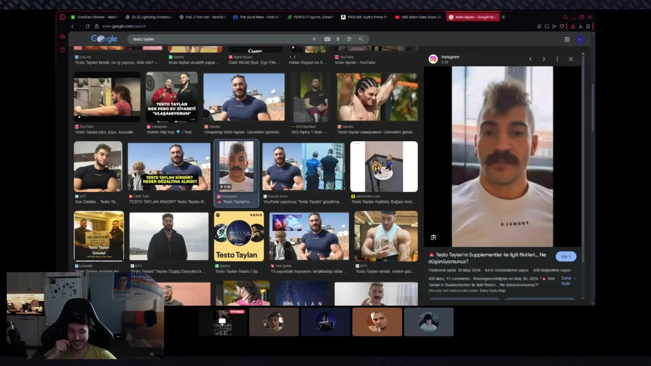Screen dimensions: 651x366
Task: Click the Daha Fazla Bilgi link
Action: (x=493, y=290)
